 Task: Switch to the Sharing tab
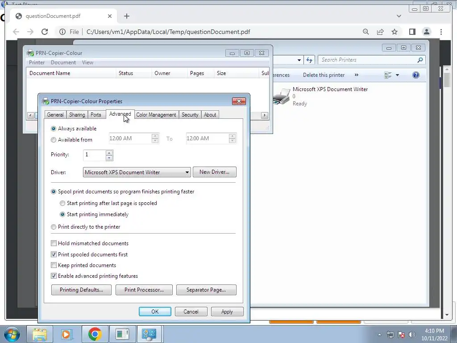click(77, 115)
